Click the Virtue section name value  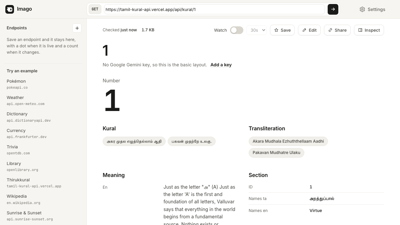[x=316, y=210]
